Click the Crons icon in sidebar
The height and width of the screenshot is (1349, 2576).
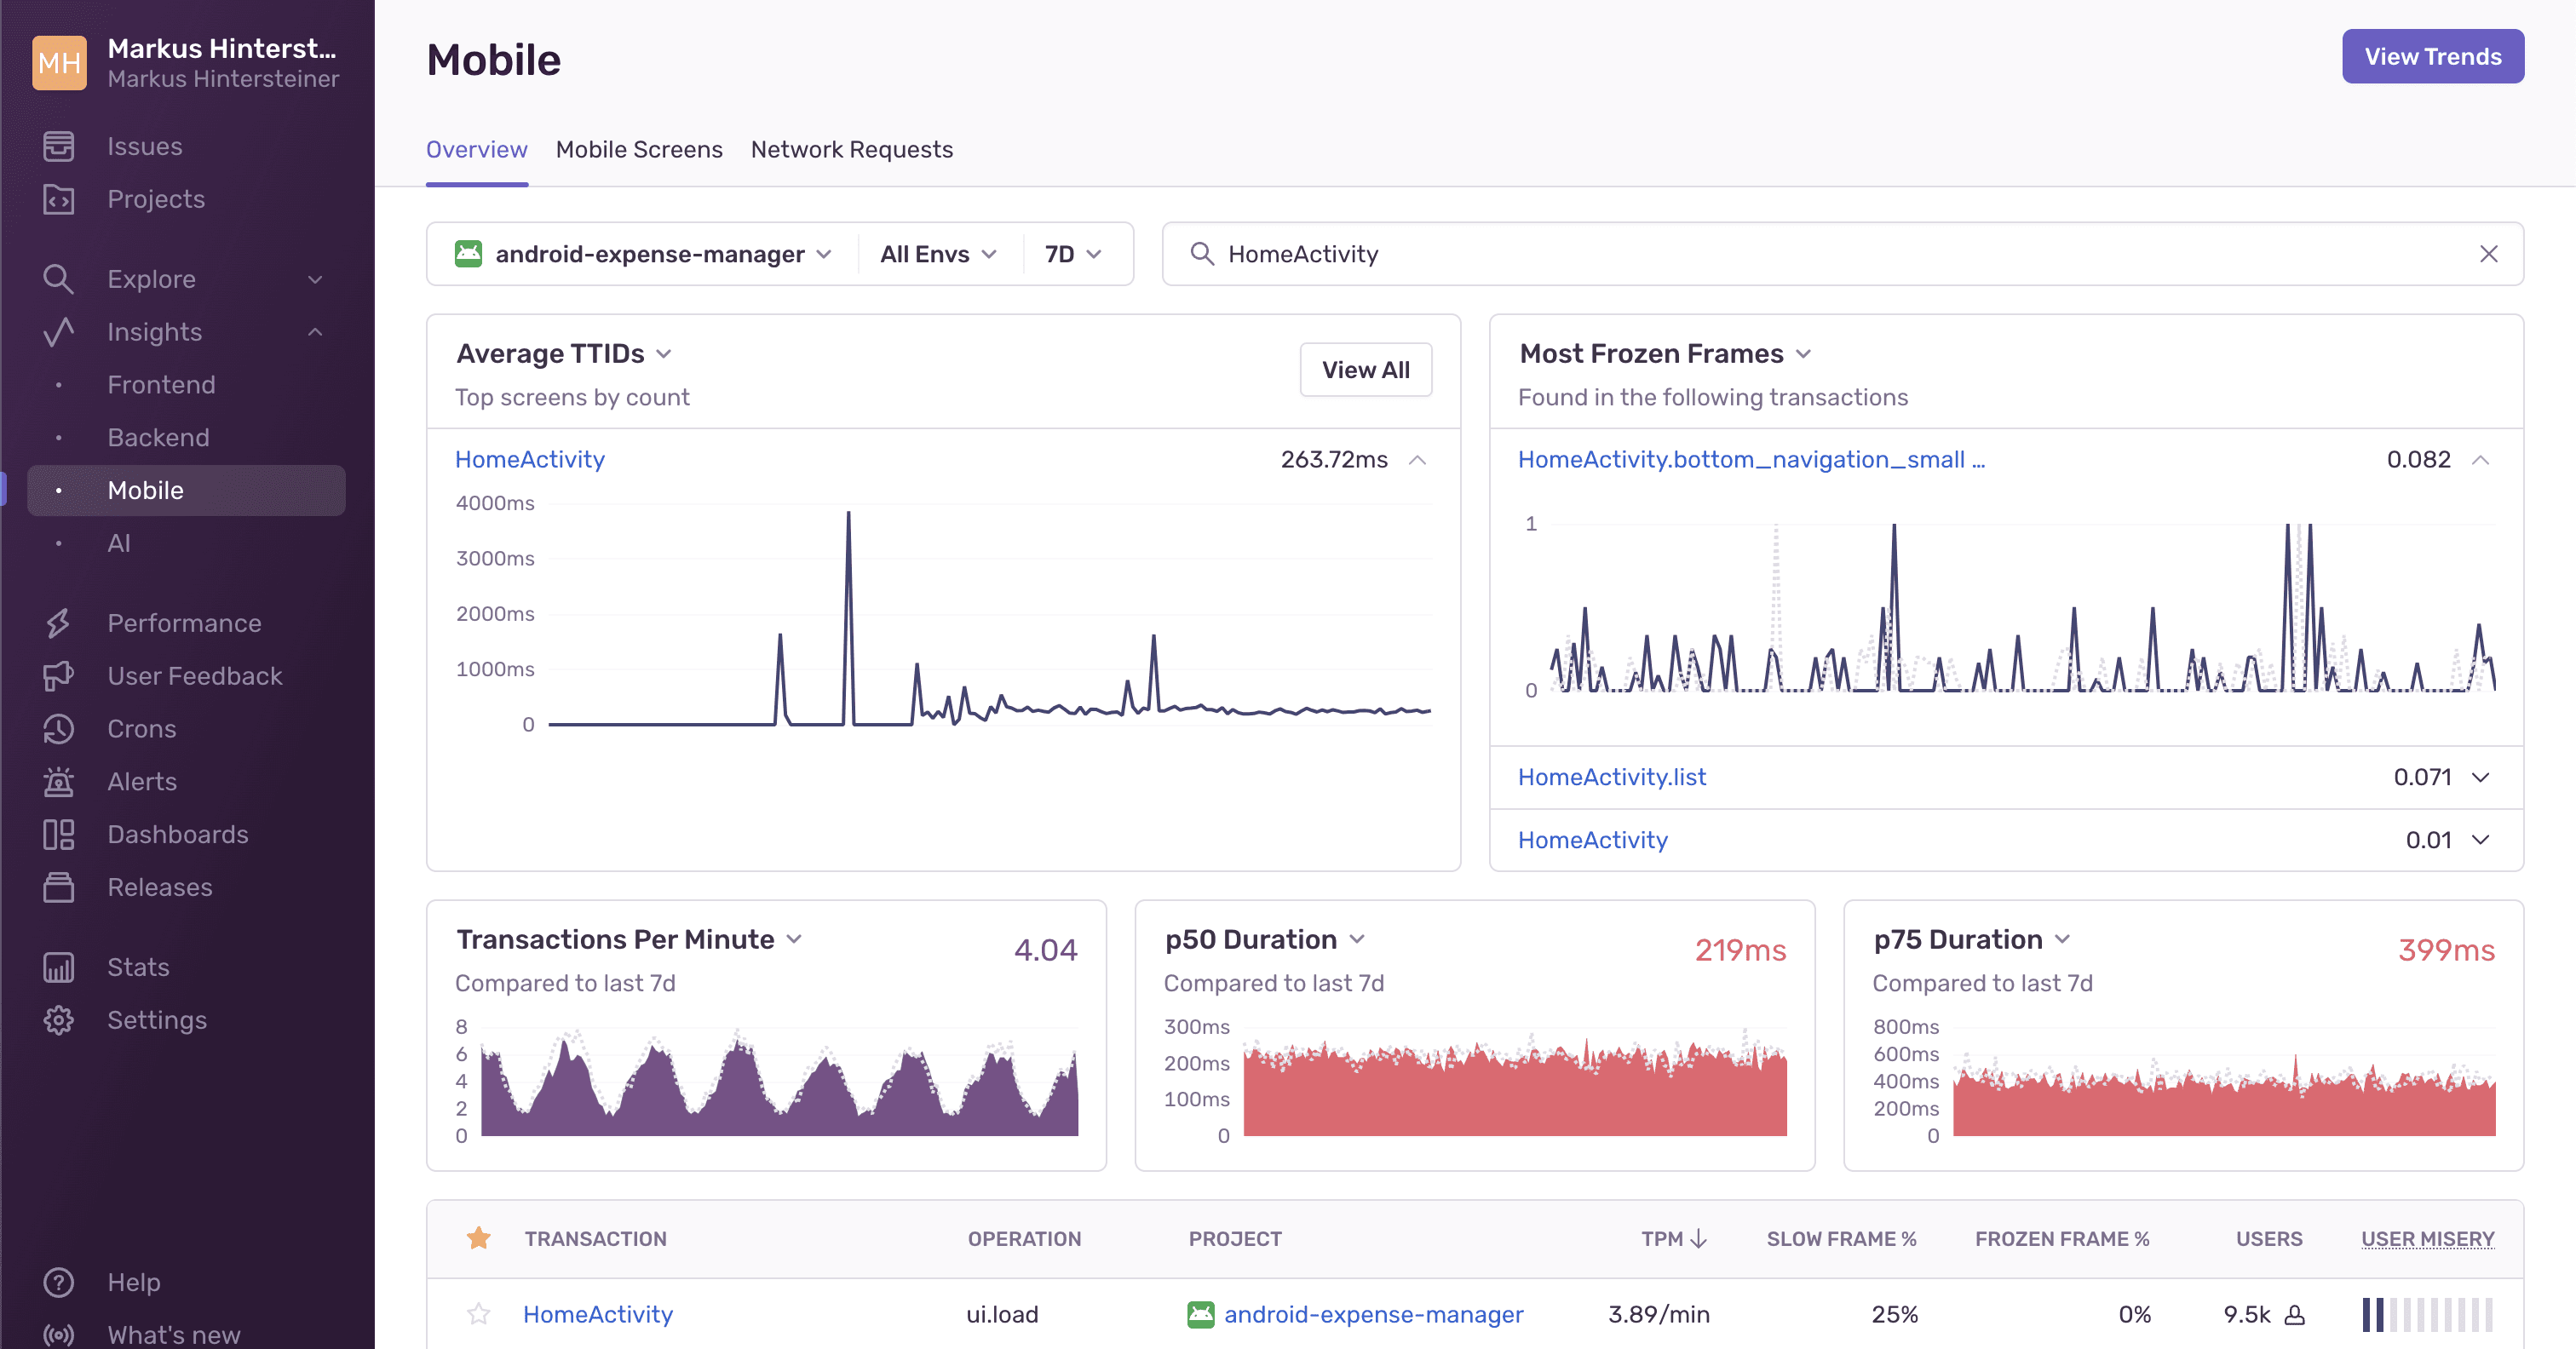[x=58, y=729]
